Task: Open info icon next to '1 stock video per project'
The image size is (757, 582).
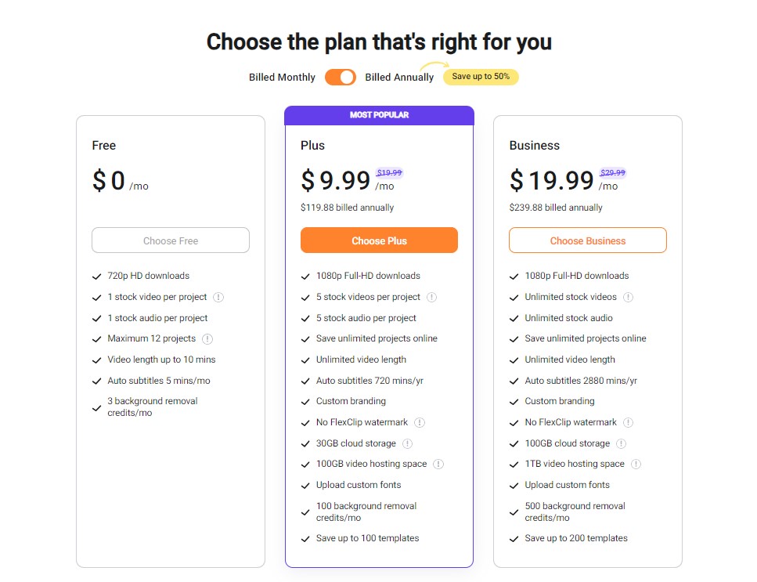Action: point(218,297)
